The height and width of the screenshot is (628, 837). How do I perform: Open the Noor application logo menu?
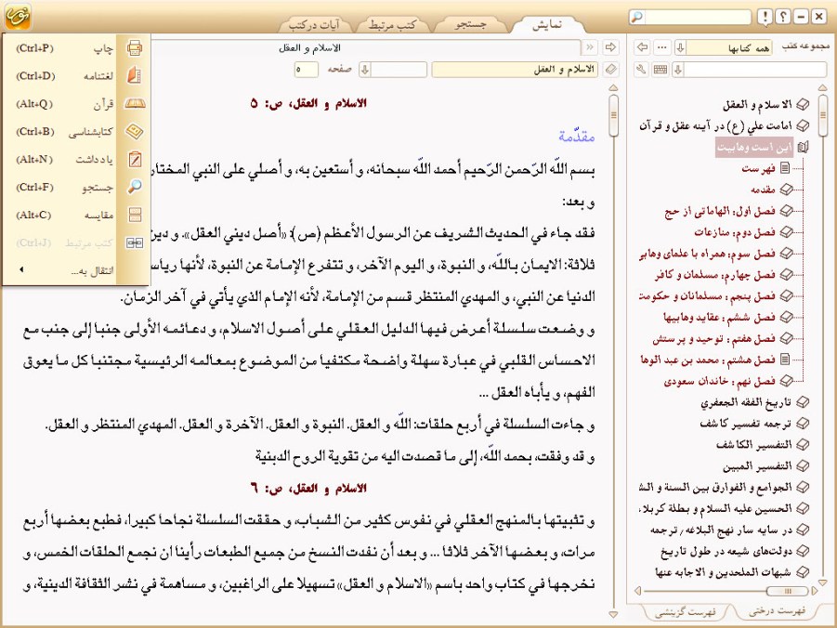click(x=17, y=17)
